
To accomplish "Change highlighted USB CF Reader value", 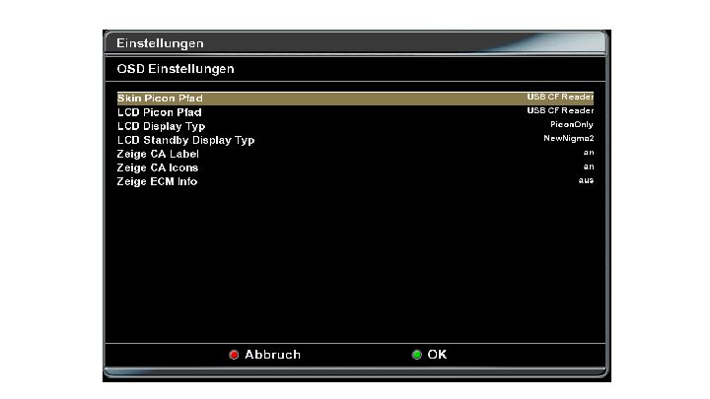I will [560, 97].
